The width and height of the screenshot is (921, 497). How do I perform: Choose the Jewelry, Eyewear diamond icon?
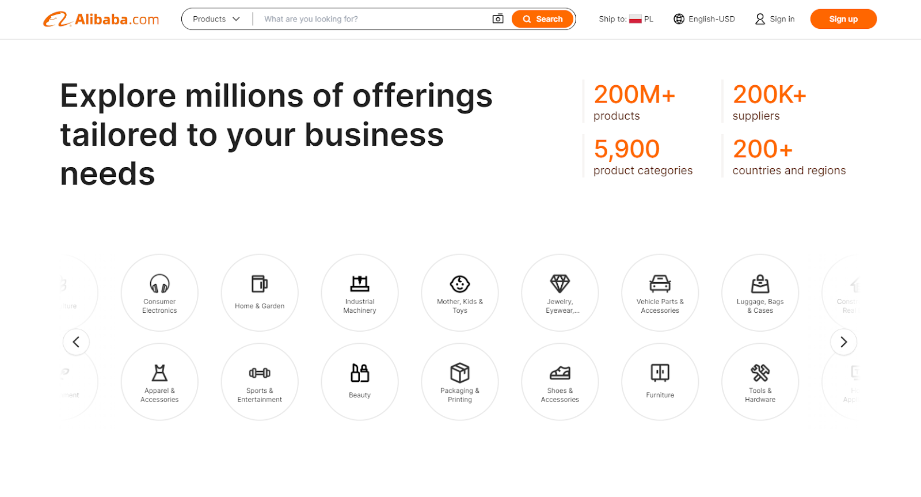click(560, 283)
